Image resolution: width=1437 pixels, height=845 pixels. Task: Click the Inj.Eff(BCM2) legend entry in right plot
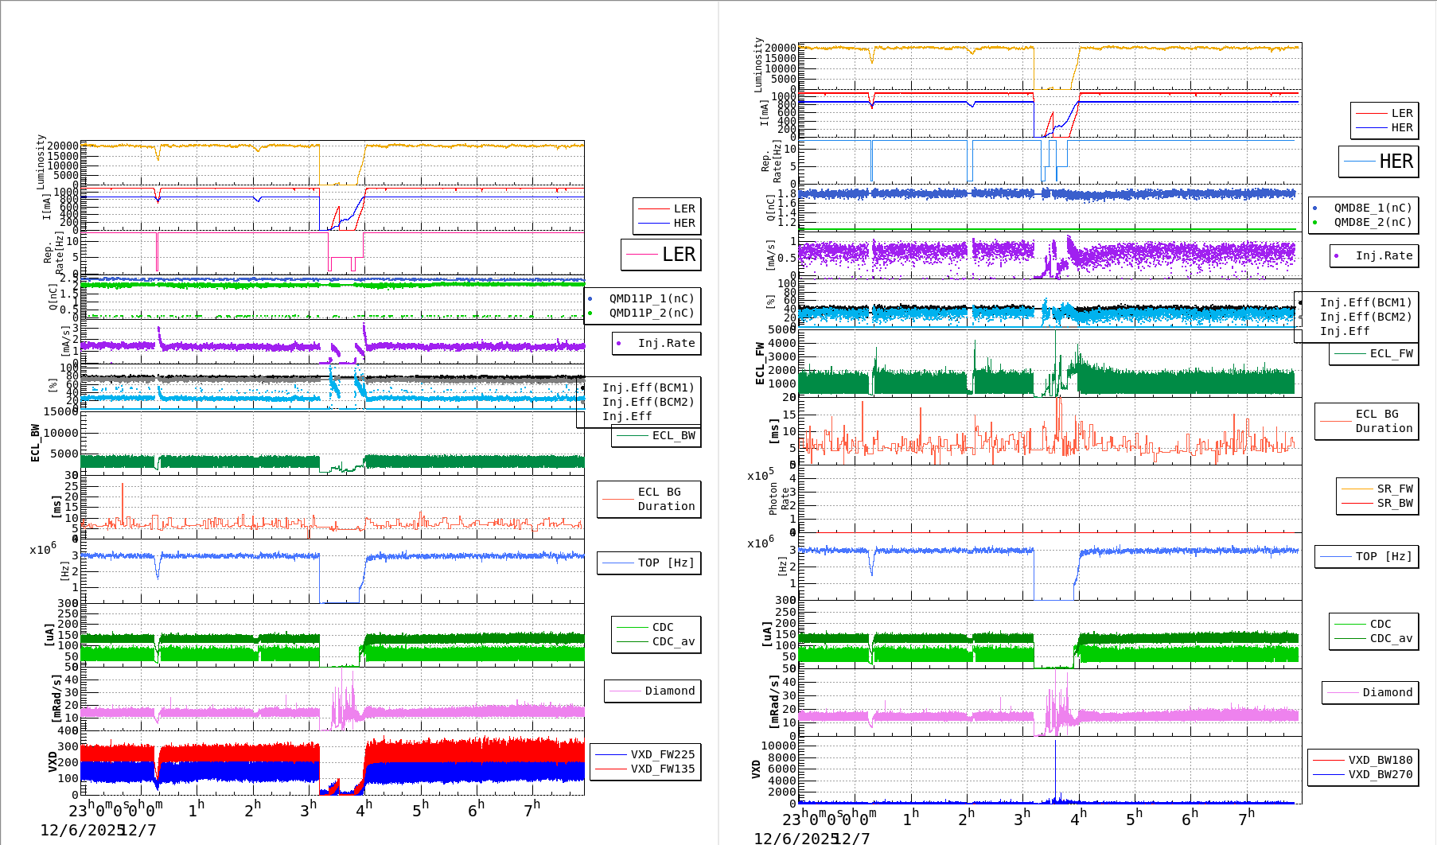[1365, 317]
